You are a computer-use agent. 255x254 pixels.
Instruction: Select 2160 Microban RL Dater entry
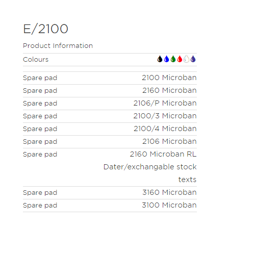pos(150,167)
